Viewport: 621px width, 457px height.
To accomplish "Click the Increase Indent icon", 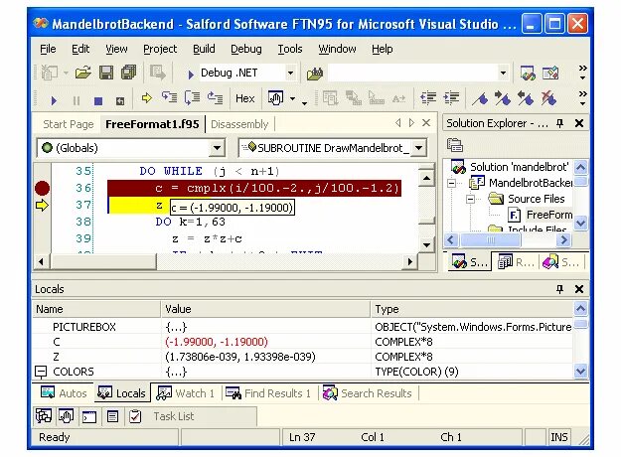I will point(451,97).
